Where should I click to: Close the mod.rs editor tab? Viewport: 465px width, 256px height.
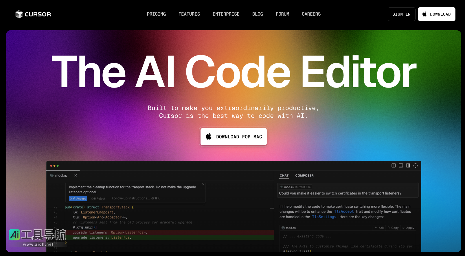(x=76, y=175)
